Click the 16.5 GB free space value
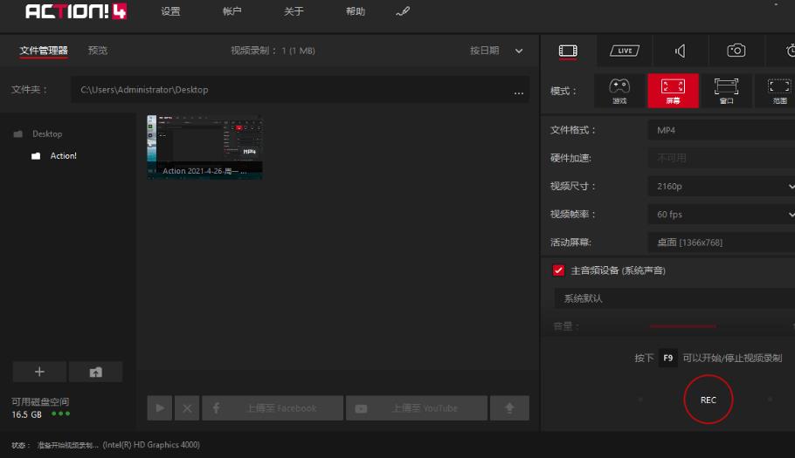This screenshot has height=458, width=795. coord(26,414)
